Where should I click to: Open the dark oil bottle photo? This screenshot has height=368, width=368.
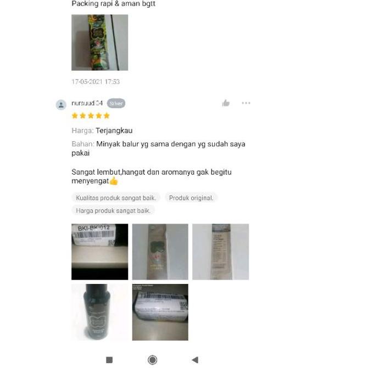pos(100,312)
